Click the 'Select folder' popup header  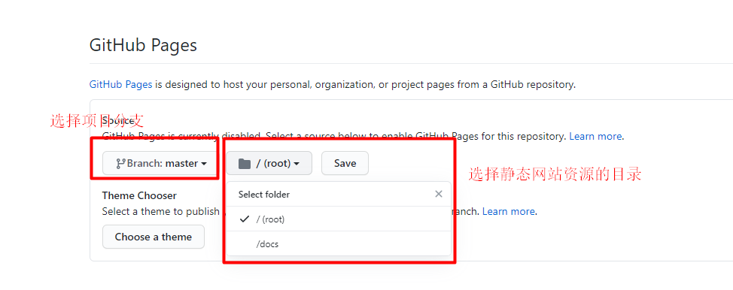pyautogui.click(x=264, y=195)
